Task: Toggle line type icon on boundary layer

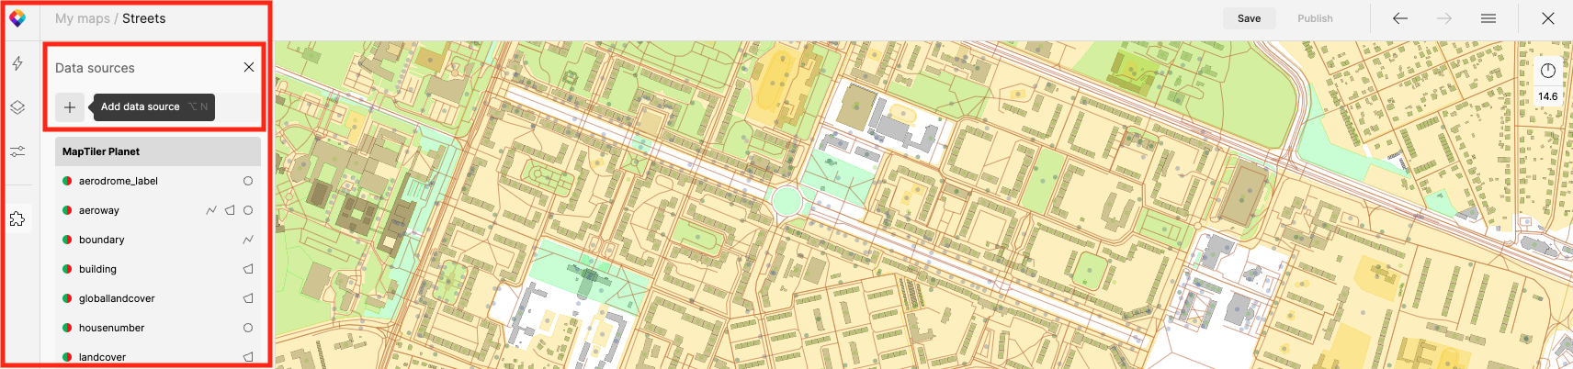Action: tap(248, 240)
